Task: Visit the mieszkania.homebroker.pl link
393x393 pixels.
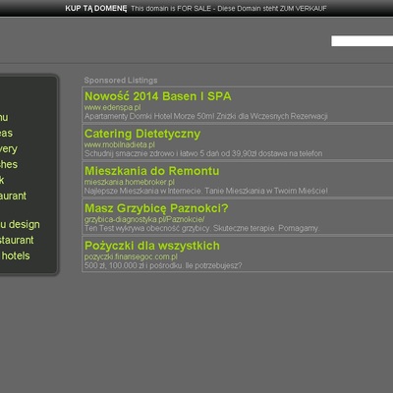Action: coord(130,182)
